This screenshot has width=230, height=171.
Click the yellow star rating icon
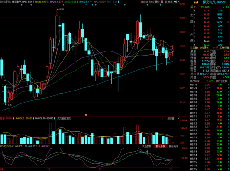pos(196,2)
